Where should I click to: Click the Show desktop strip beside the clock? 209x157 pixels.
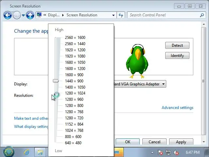pyautogui.click(x=207, y=152)
